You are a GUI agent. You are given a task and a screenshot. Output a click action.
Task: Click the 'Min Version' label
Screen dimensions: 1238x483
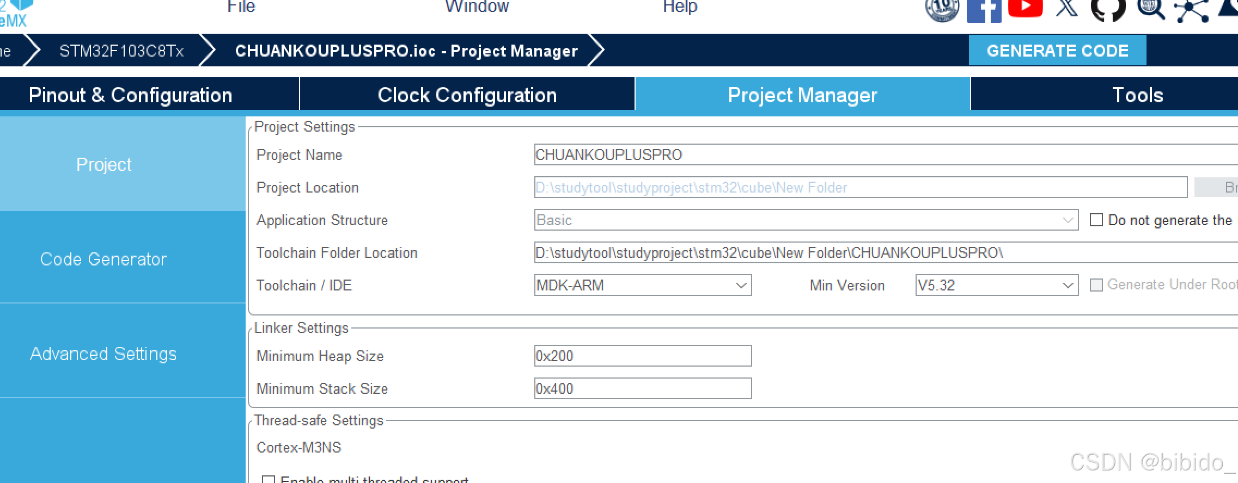pos(847,285)
